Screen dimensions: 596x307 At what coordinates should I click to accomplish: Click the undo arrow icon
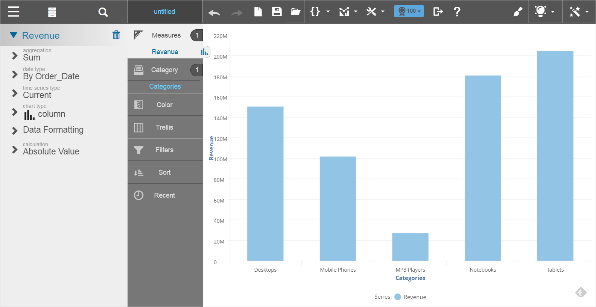[x=214, y=13]
